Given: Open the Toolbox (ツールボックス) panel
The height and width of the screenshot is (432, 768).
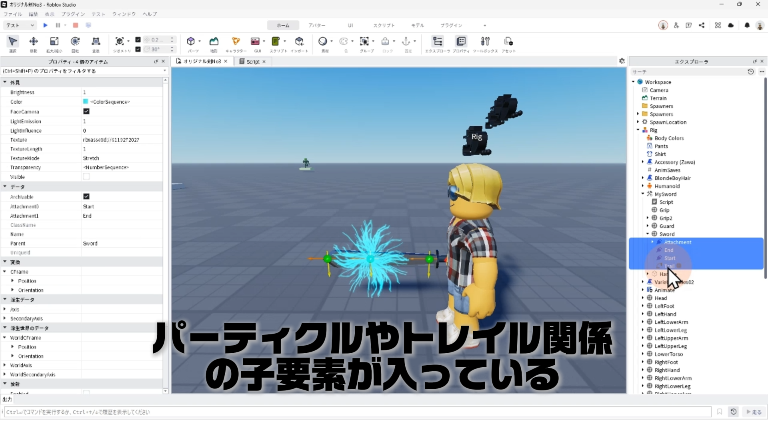Looking at the screenshot, I should coord(485,42).
